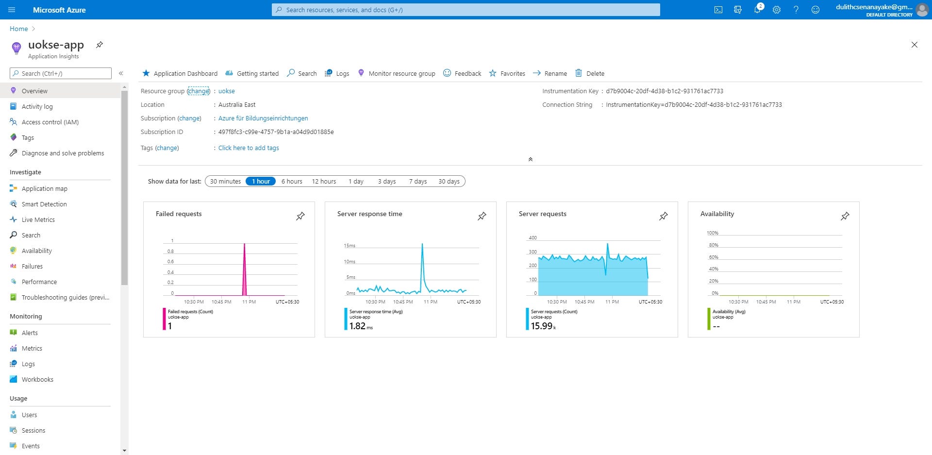Click the Search toolbar command
This screenshot has width=932, height=455.
pyautogui.click(x=302, y=73)
